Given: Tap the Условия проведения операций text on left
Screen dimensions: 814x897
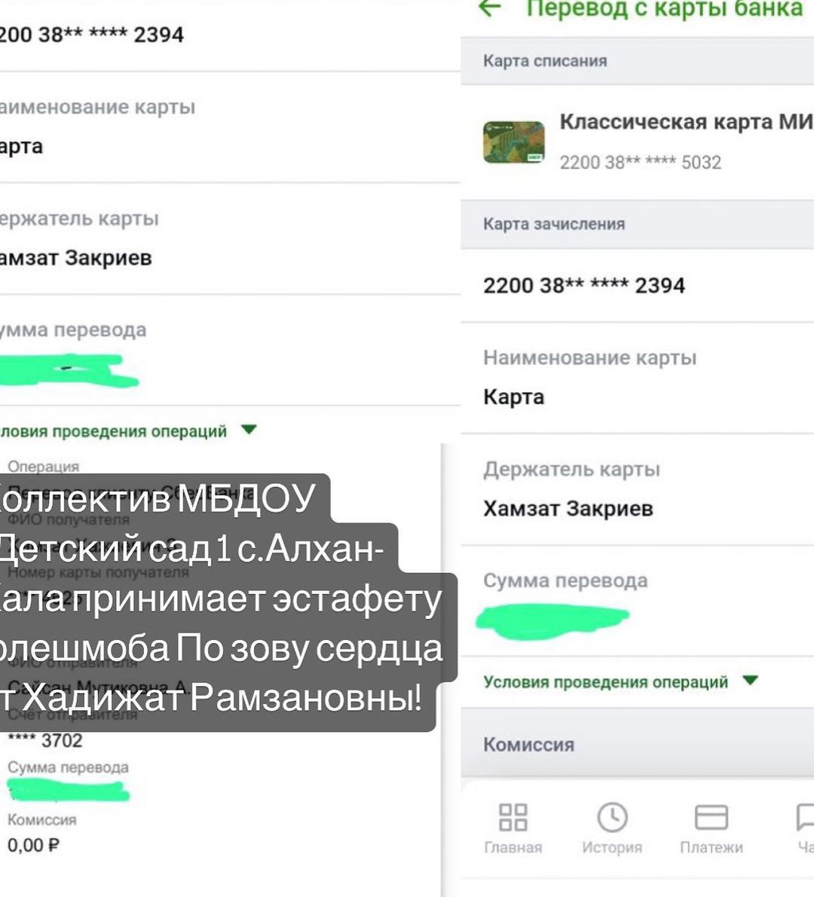Looking at the screenshot, I should [113, 431].
